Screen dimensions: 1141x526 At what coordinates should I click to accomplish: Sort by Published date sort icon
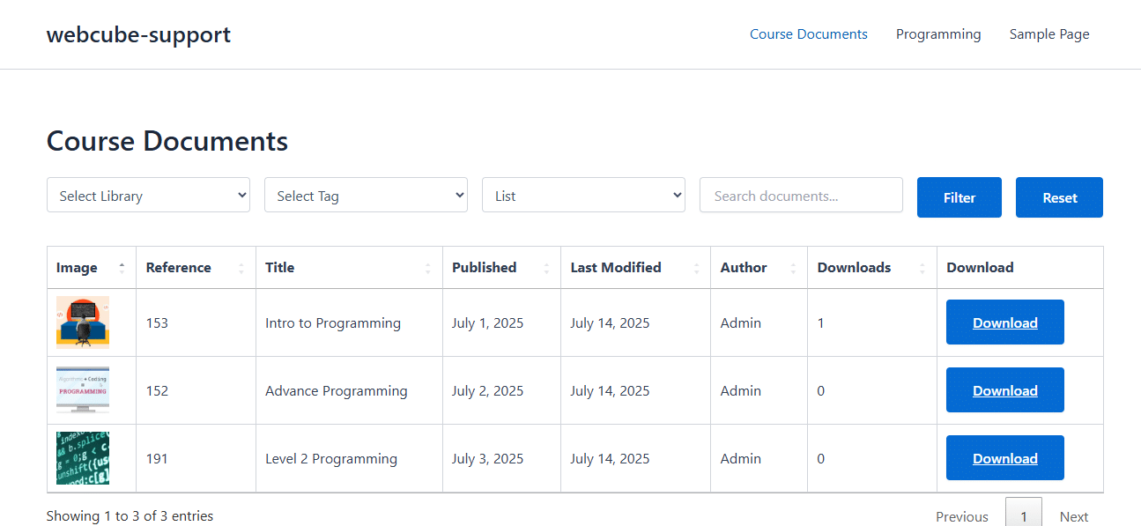[546, 268]
